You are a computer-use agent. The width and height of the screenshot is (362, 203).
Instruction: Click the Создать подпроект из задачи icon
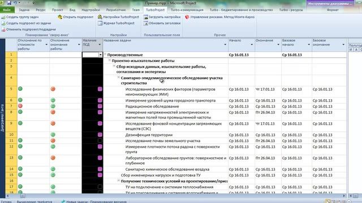(x=3, y=23)
